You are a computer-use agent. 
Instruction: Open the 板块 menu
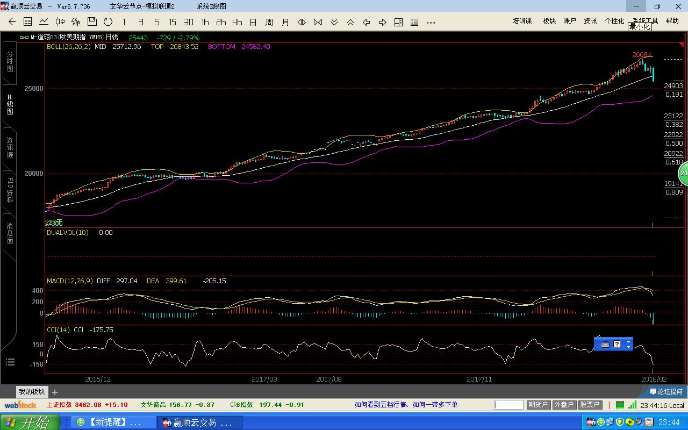pos(549,20)
